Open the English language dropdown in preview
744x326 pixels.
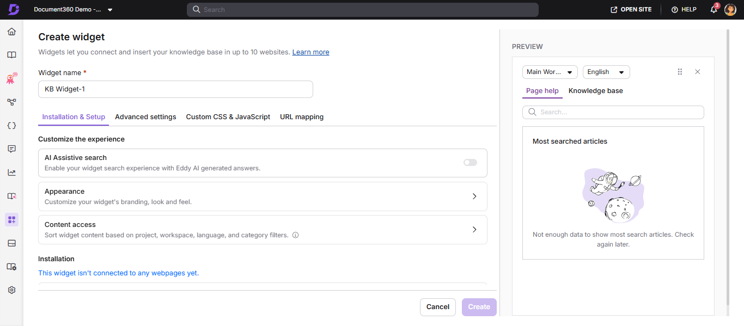(606, 72)
